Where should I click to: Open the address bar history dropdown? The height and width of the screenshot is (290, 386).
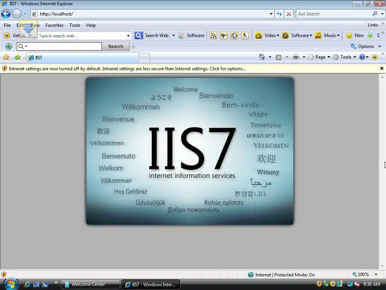click(x=271, y=14)
